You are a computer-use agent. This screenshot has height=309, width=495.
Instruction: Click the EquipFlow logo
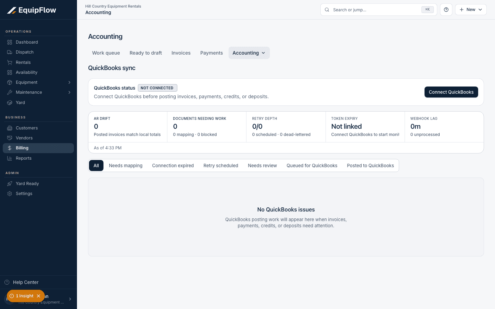click(32, 10)
